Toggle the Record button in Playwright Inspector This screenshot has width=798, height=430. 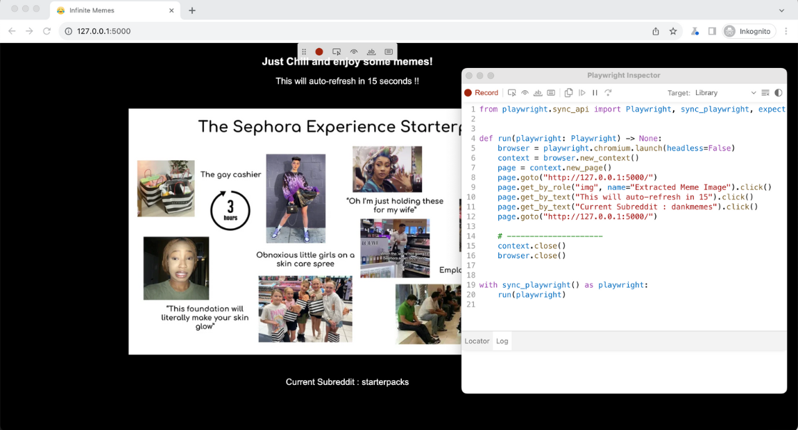pos(482,93)
